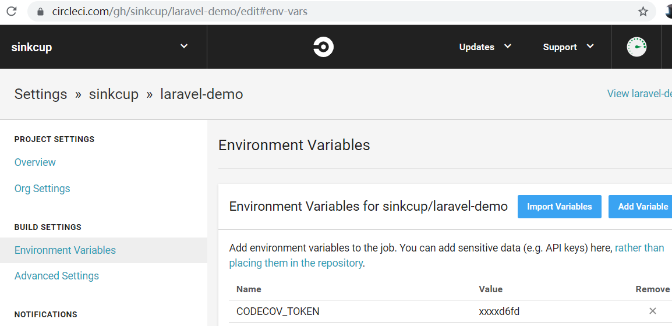Follow the 'rather than placing them' link
Image resolution: width=672 pixels, height=326 pixels.
(639, 248)
